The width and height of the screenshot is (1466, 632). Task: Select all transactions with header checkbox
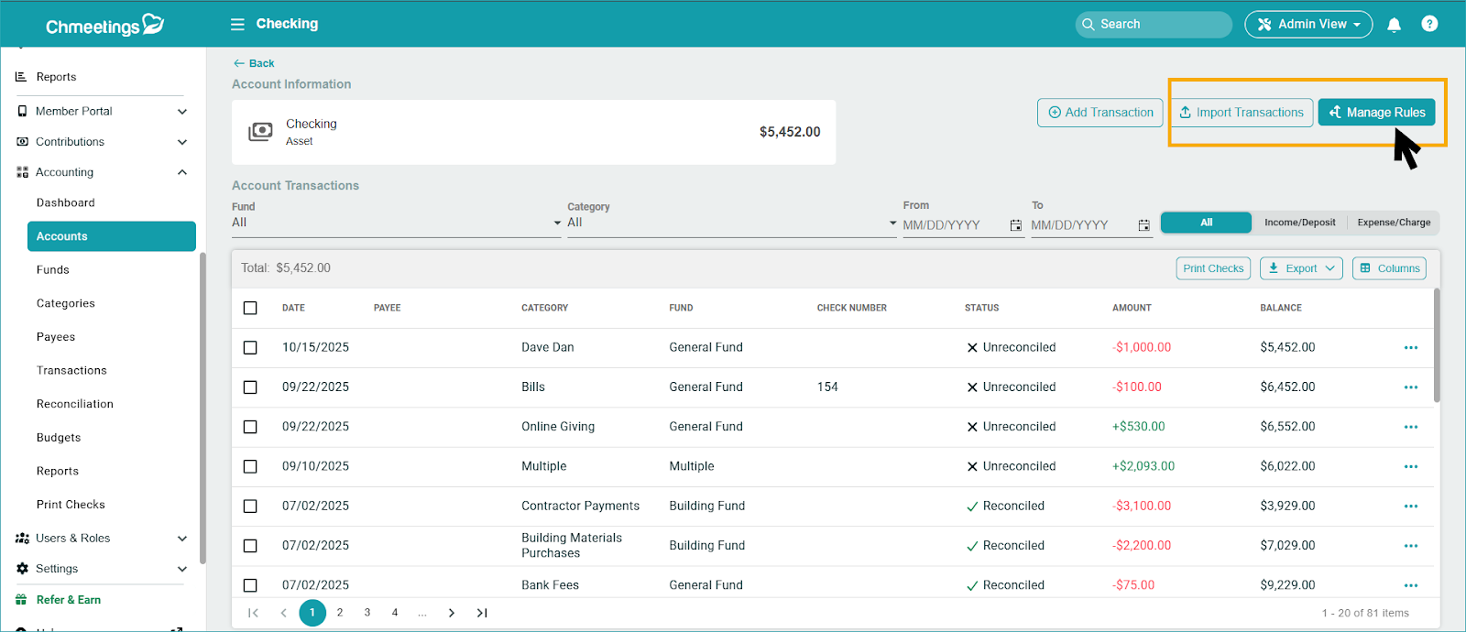(x=250, y=308)
